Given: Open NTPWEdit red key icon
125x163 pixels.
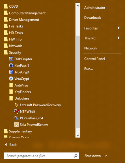Looking at the screenshot, I should point(16,111).
